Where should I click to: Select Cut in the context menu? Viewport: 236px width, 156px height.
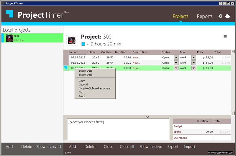[81, 92]
